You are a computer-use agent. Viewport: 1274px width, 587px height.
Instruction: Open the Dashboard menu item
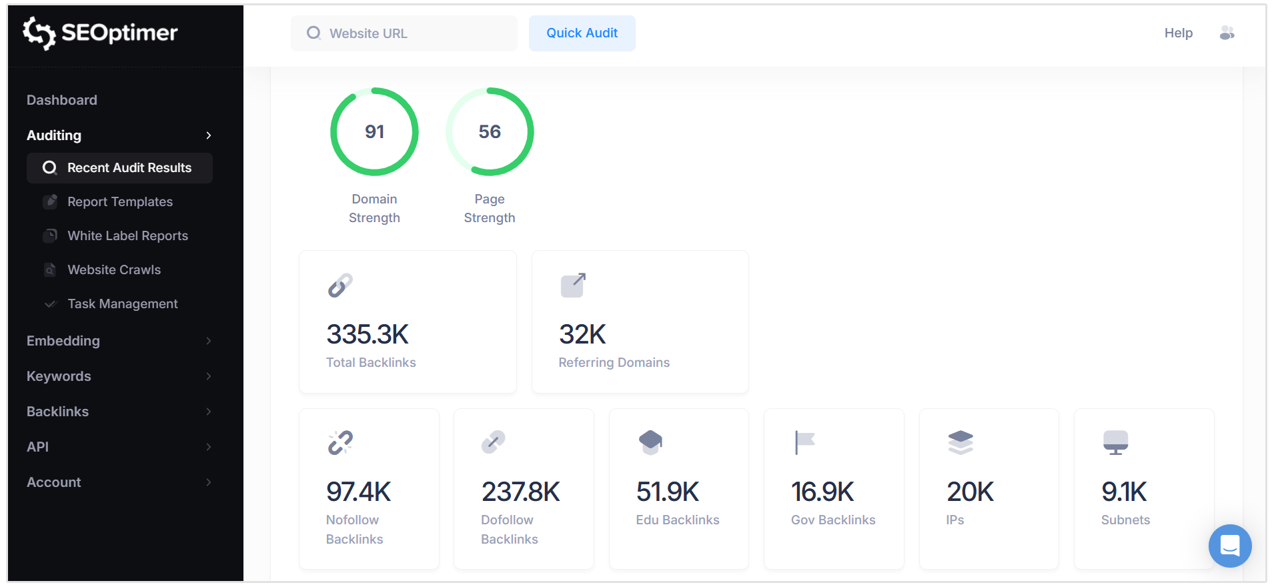click(62, 100)
